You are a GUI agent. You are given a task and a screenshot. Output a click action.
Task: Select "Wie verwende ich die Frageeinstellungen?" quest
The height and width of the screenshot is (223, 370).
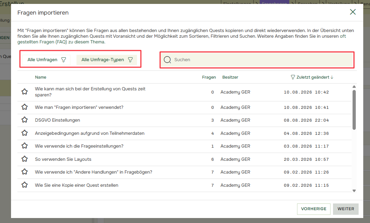(79, 146)
